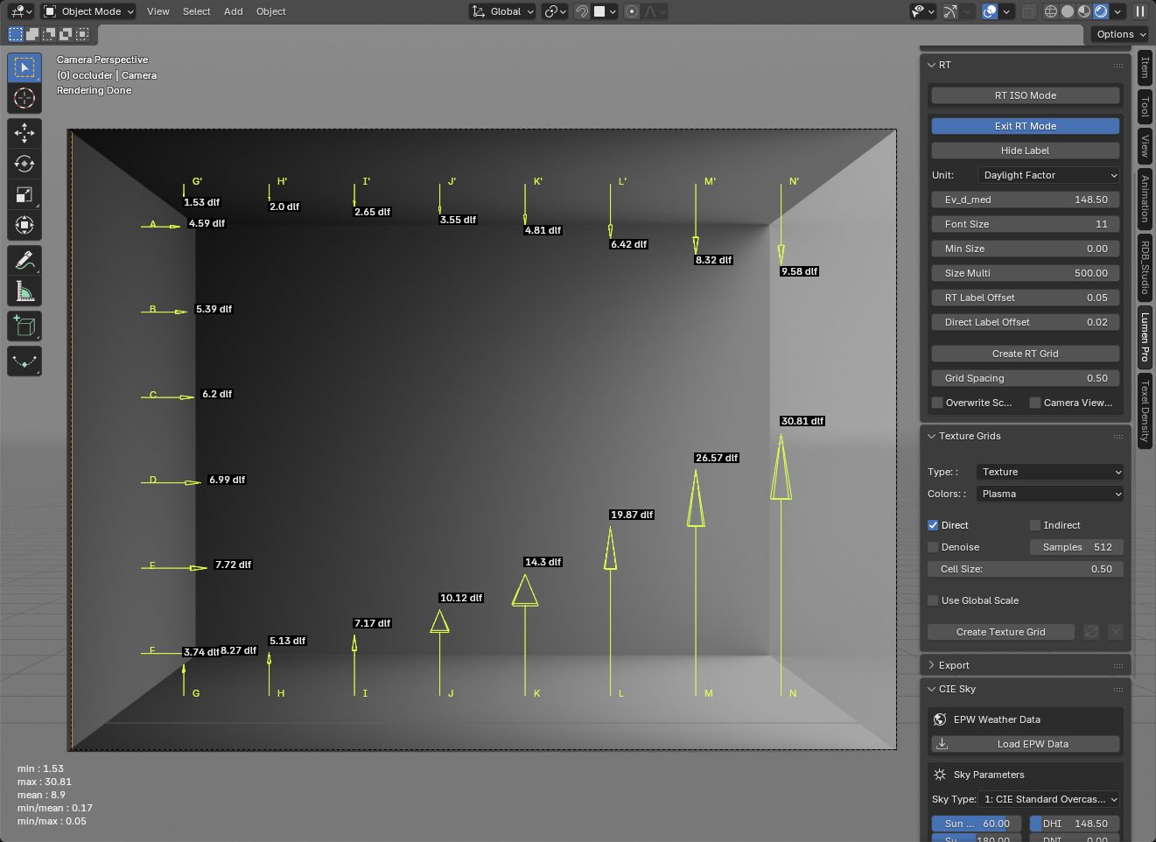Click the refresh texture grid icon
The image size is (1156, 842).
point(1091,632)
